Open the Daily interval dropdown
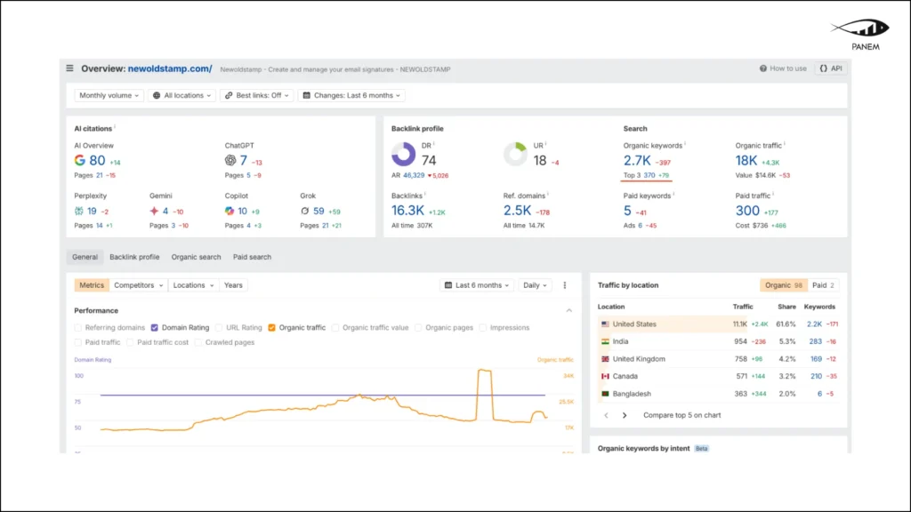This screenshot has width=911, height=512. pos(535,285)
